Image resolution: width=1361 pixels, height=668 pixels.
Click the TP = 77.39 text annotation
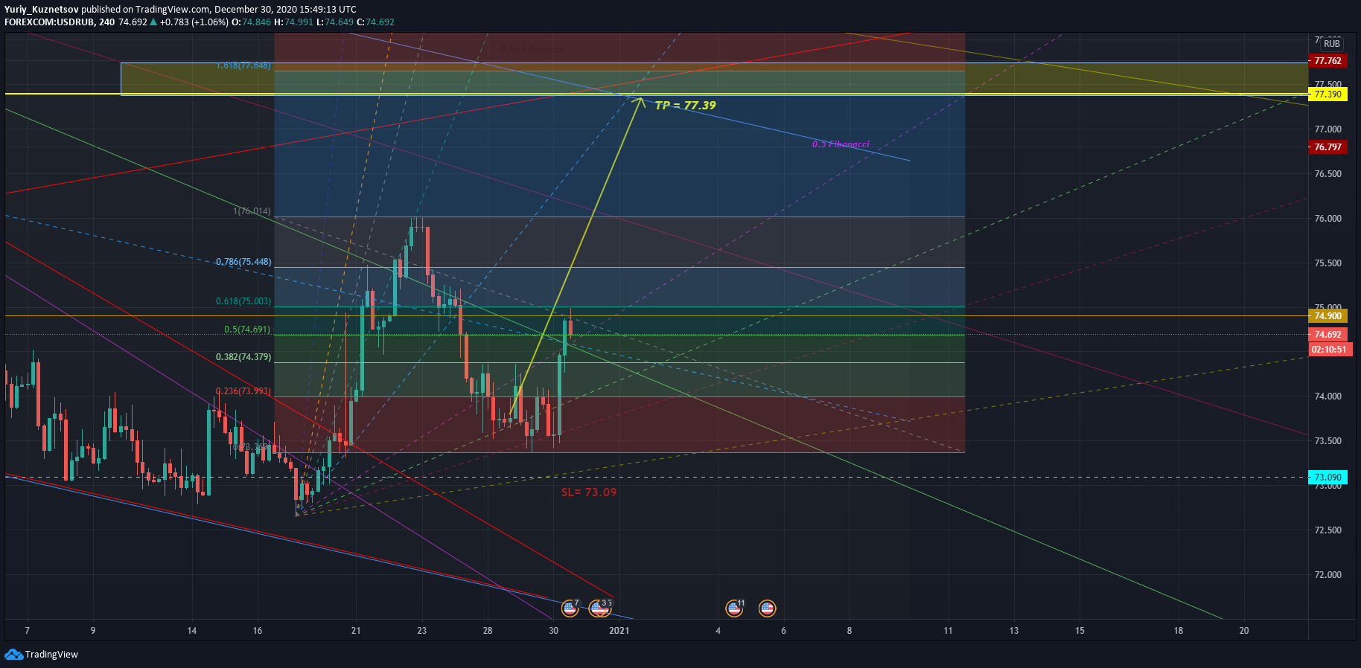click(685, 106)
